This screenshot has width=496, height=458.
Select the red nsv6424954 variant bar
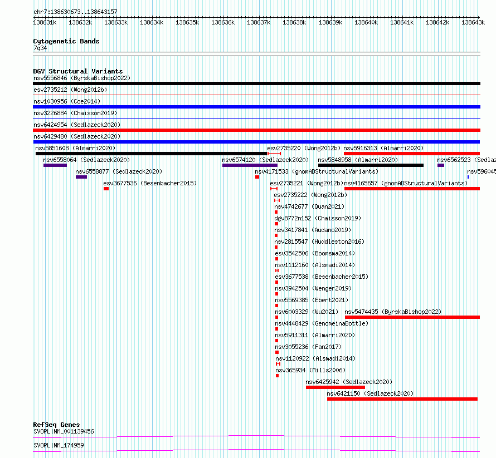pos(256,130)
